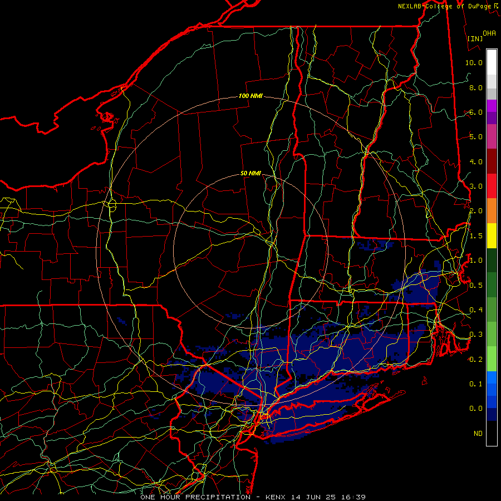
Task: Select the 0.0 legend value
Action: click(476, 409)
